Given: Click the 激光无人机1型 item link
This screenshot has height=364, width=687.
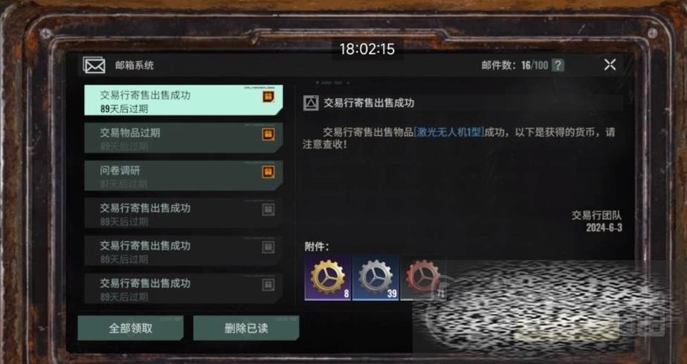Looking at the screenshot, I should 449,132.
